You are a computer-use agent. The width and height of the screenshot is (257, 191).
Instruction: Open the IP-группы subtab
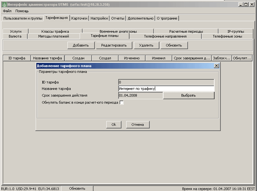pyautogui.click(x=236, y=31)
